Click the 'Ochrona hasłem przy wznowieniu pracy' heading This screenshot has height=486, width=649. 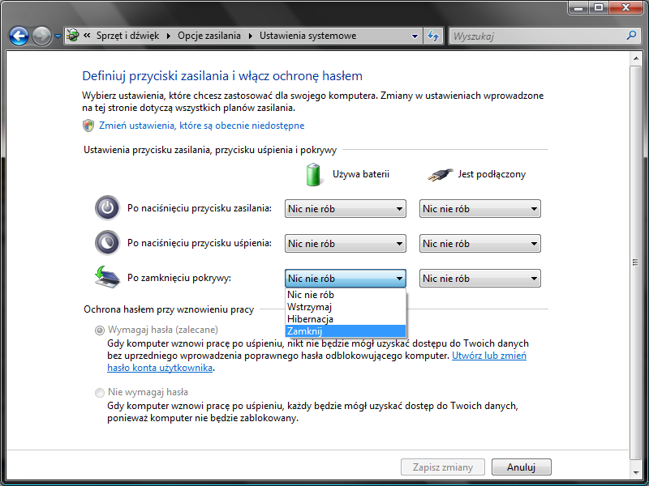pos(169,309)
